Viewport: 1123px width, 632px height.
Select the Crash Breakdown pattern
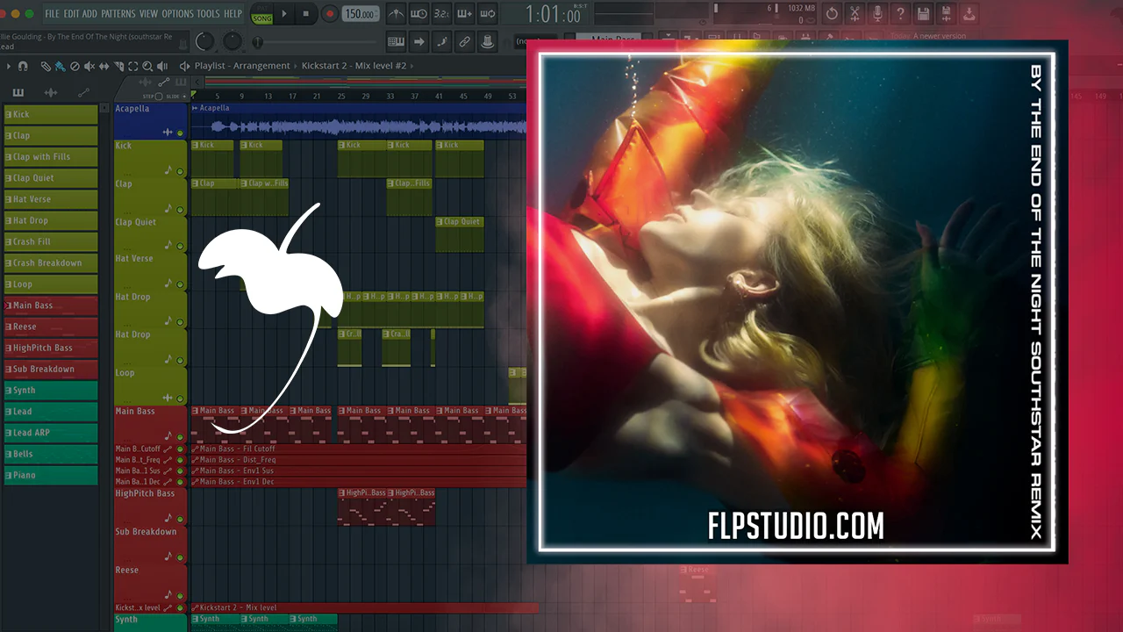tap(51, 263)
